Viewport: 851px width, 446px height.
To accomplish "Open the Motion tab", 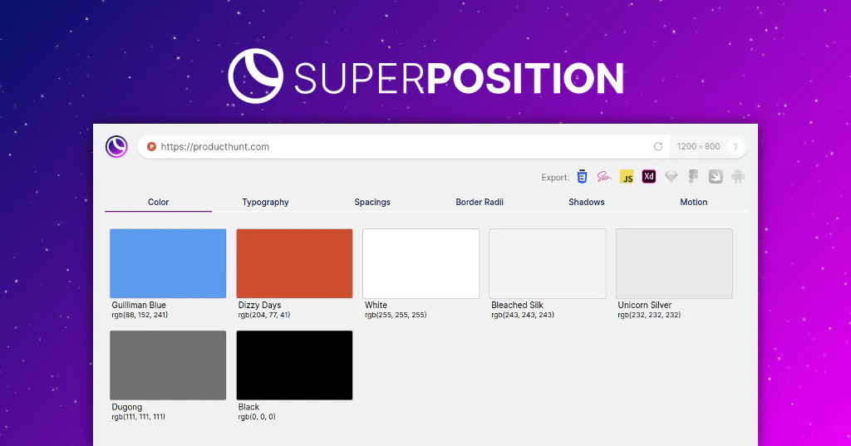I will (694, 202).
